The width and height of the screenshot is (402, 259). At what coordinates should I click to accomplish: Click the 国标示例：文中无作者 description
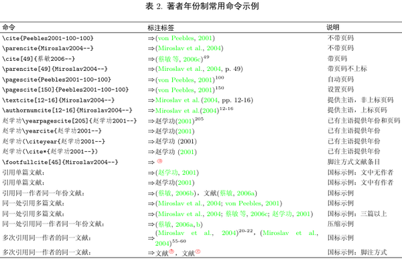[360, 172]
